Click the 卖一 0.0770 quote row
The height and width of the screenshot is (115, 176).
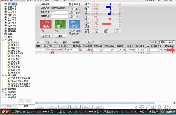click(x=103, y=14)
